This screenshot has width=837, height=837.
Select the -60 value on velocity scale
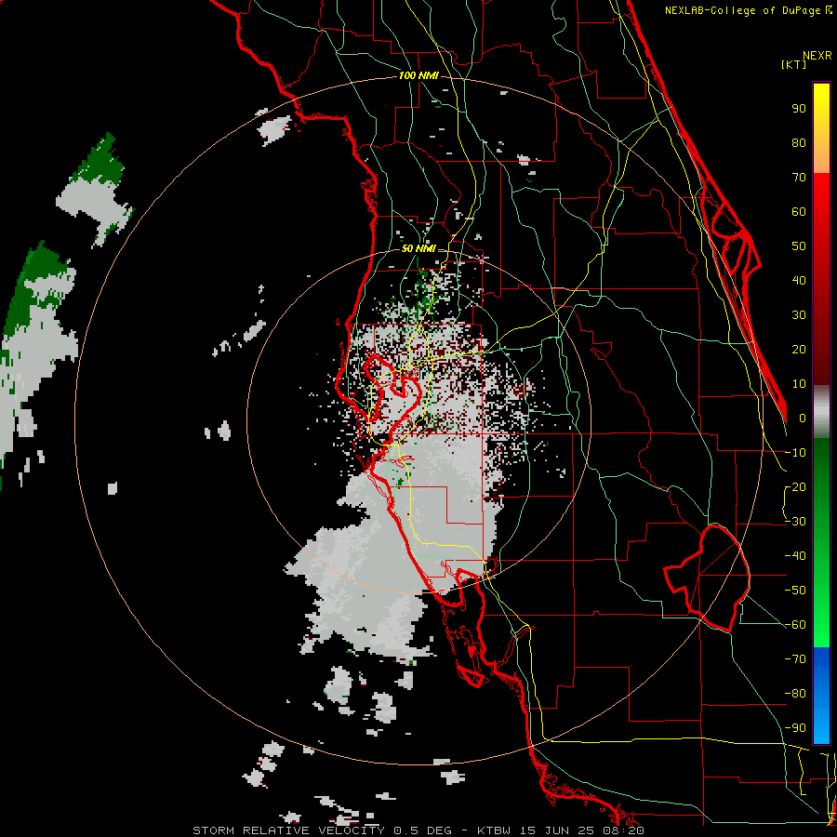click(x=795, y=625)
